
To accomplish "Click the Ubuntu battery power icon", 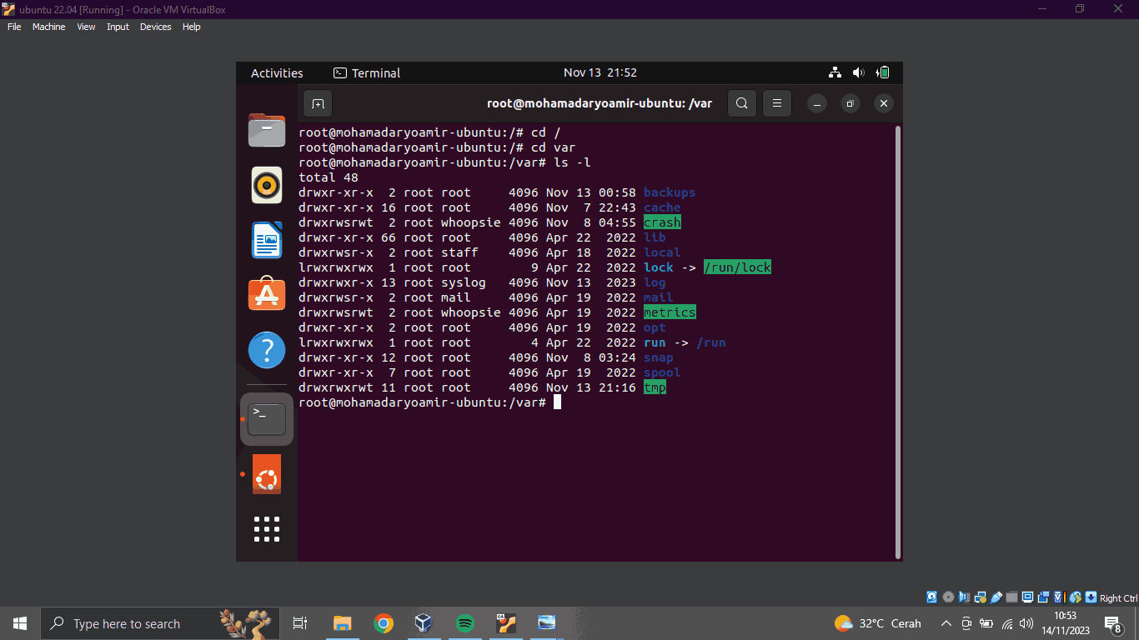I will click(x=884, y=72).
